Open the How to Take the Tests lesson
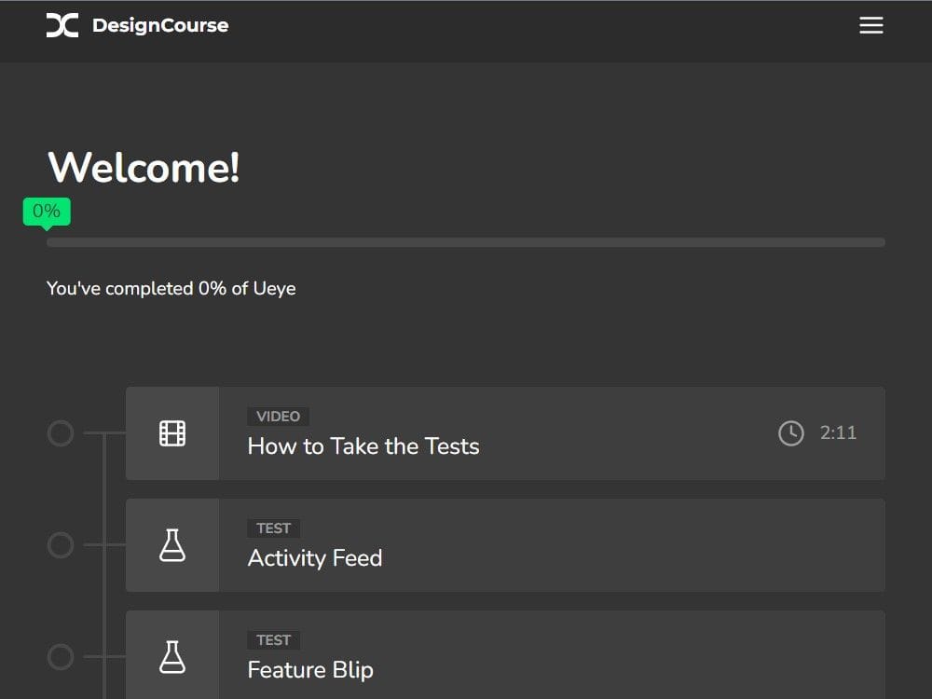 pos(363,446)
